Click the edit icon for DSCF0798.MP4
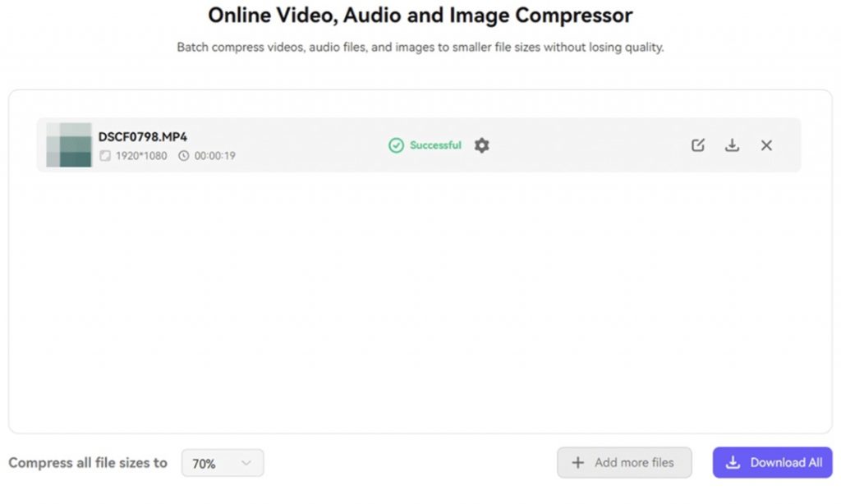This screenshot has width=841, height=504. (x=698, y=145)
